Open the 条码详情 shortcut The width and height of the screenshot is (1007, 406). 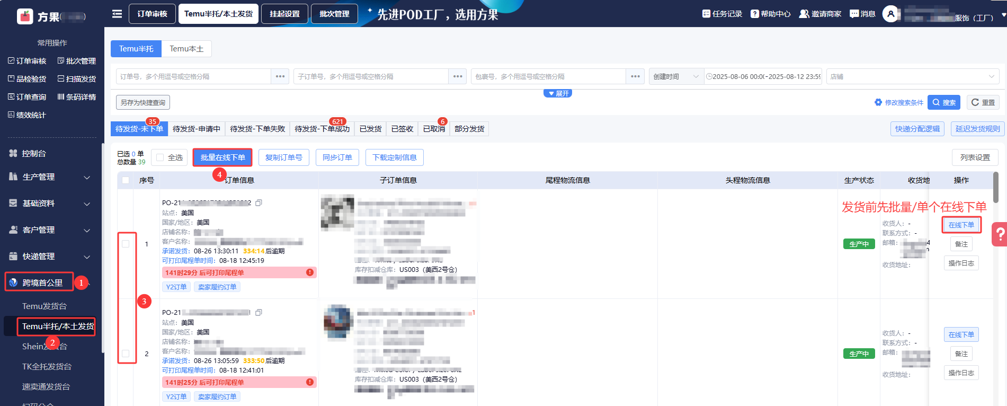tap(77, 97)
